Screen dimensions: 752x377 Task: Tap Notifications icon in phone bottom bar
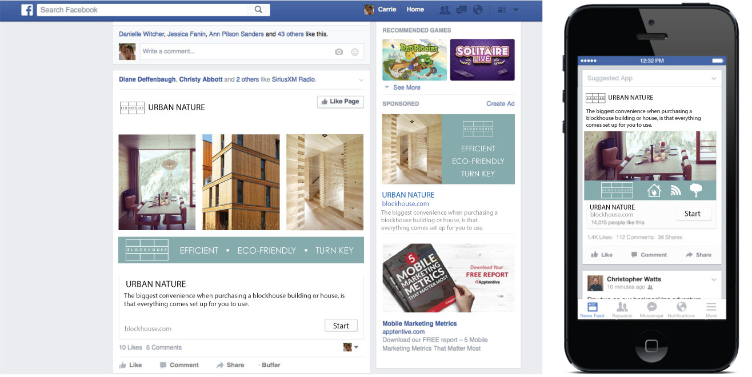click(681, 309)
